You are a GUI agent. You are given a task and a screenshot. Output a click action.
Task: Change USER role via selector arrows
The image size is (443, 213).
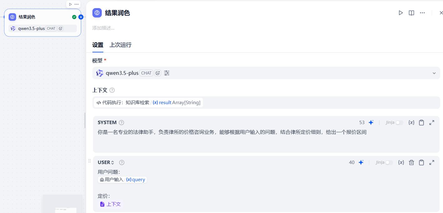[113, 162]
